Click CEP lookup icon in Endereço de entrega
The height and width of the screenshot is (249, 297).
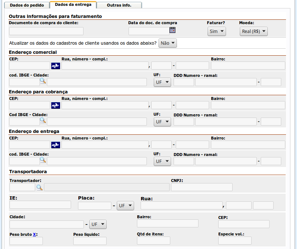click(55, 145)
